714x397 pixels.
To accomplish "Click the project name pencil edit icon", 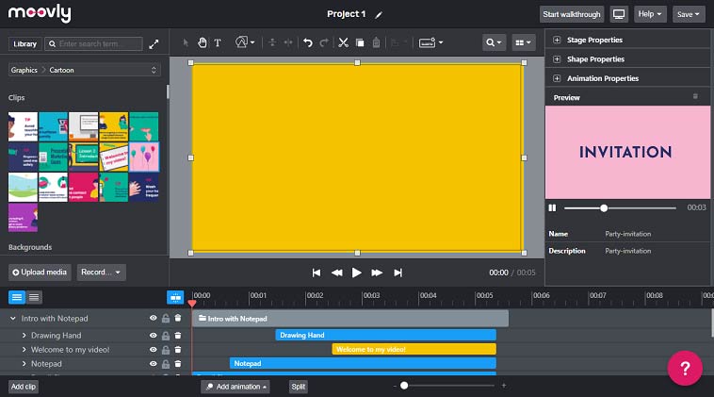I will [379, 15].
